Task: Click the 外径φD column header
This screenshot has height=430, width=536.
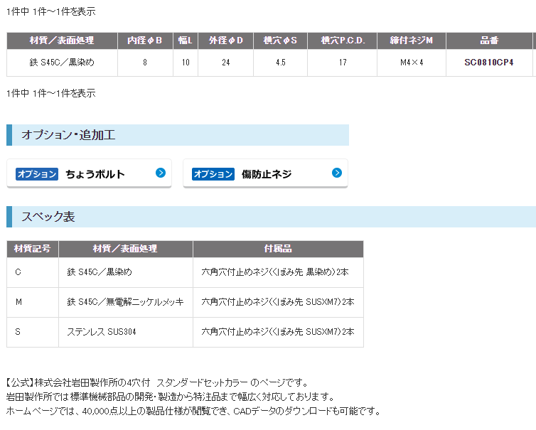Action: point(226,41)
